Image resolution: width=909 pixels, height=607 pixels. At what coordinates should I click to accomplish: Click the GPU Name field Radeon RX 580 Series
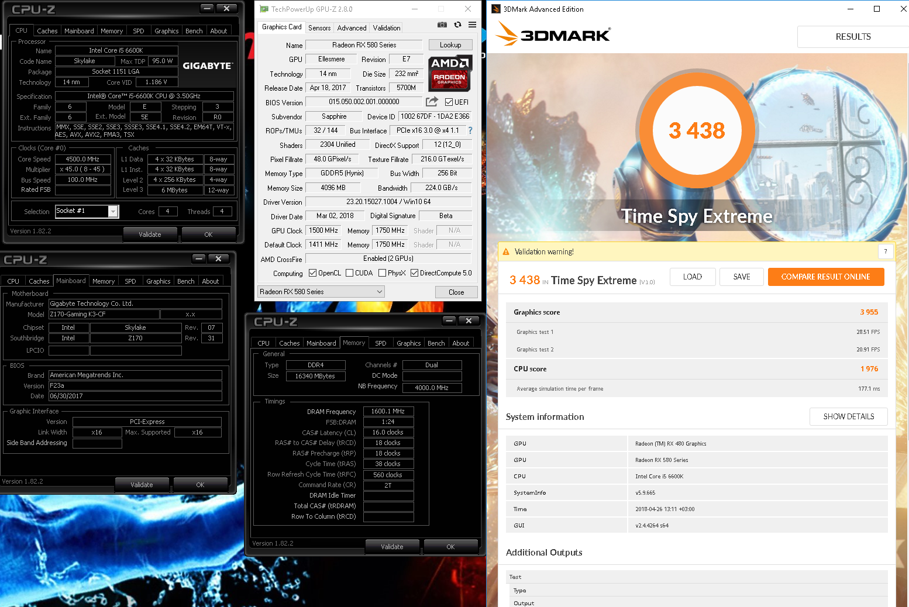364,45
